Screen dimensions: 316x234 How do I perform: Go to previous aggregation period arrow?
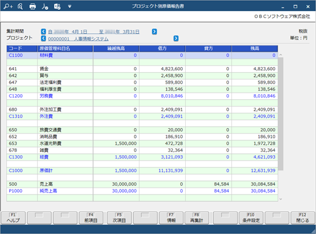[43, 31]
